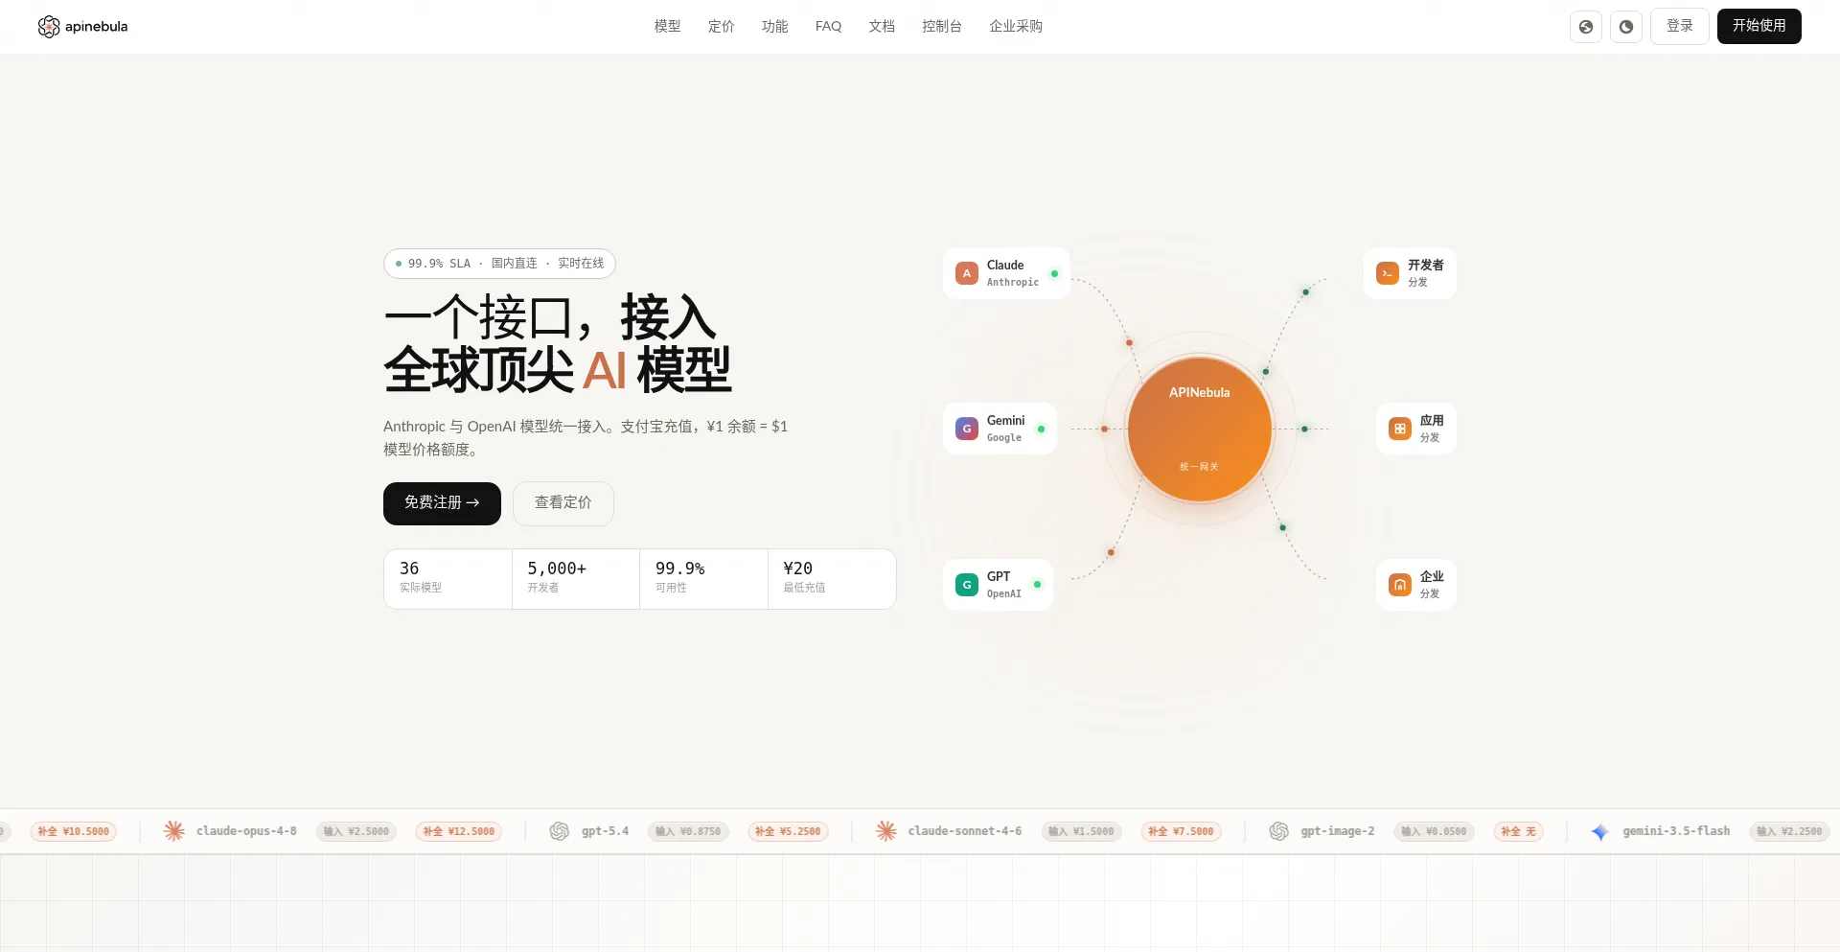Click the 查看定价 view pricing button
The height and width of the screenshot is (952, 1840).
tap(563, 503)
